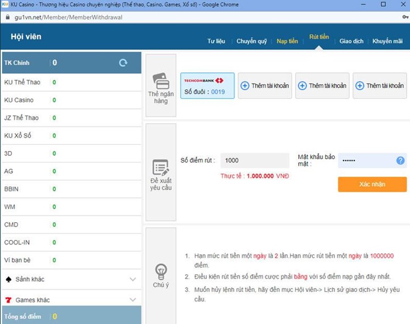
Task: Select the CMD row
Action: (x=72, y=224)
